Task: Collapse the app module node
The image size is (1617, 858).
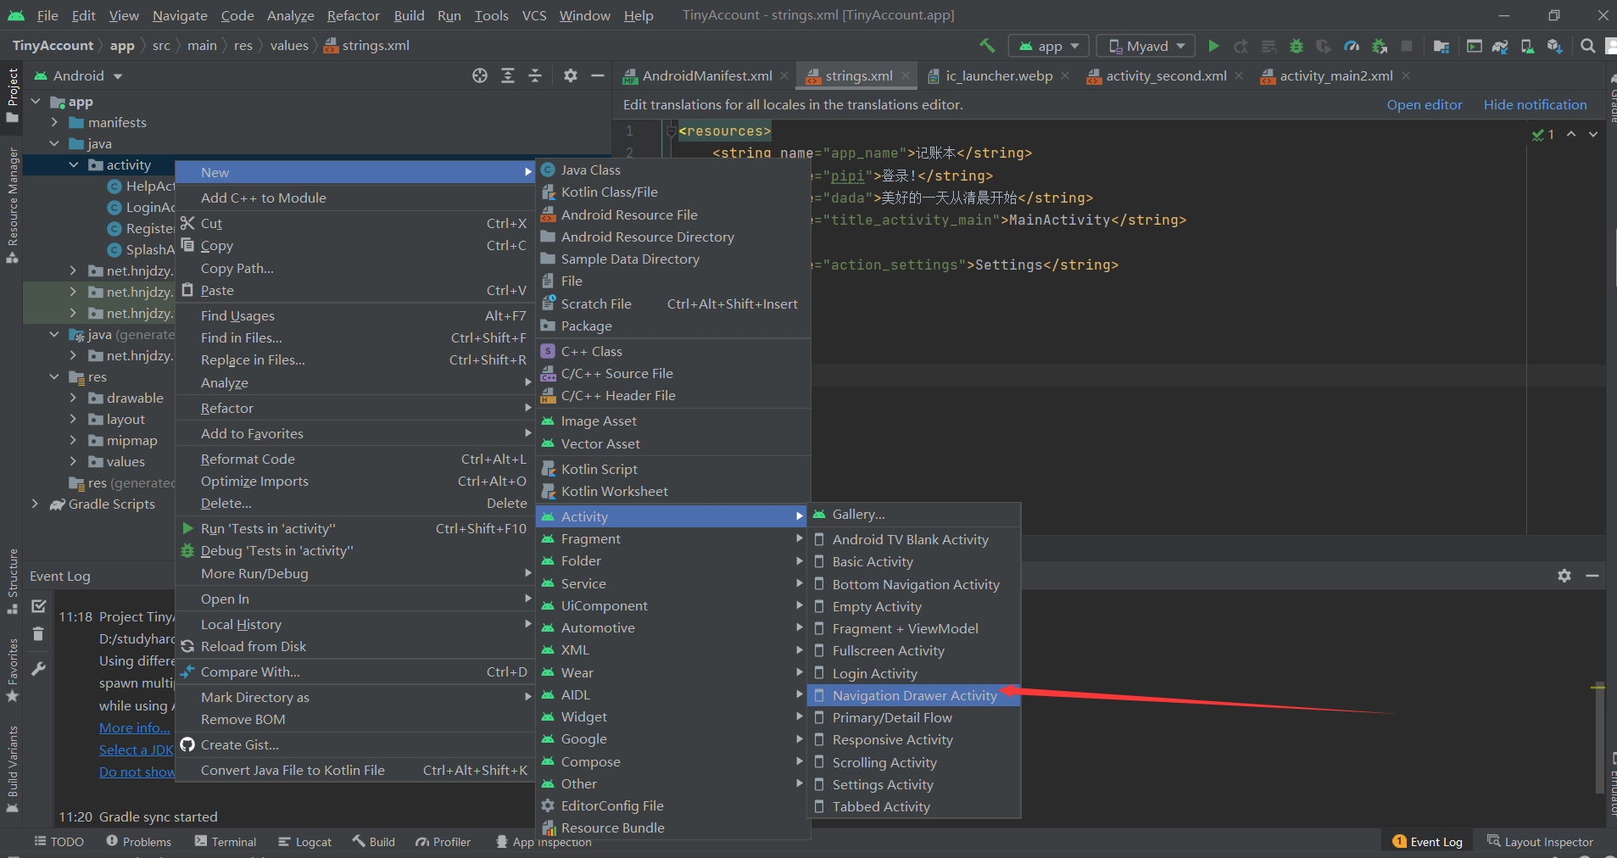Action: (36, 102)
